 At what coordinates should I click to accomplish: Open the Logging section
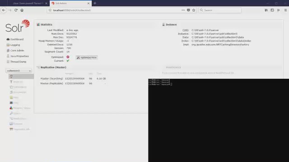(13, 45)
